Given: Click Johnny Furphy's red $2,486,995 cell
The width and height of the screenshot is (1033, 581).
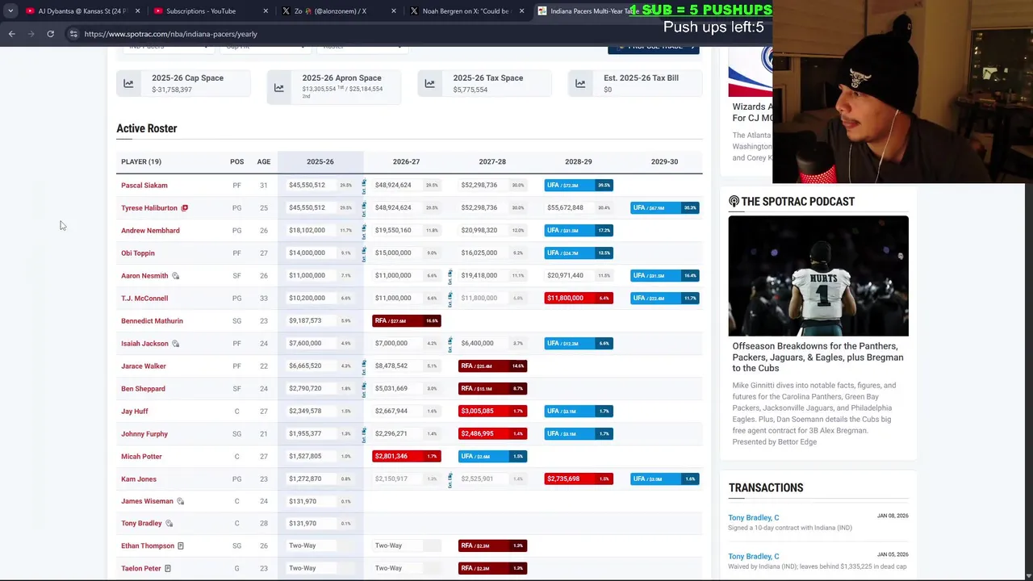Looking at the screenshot, I should point(492,434).
